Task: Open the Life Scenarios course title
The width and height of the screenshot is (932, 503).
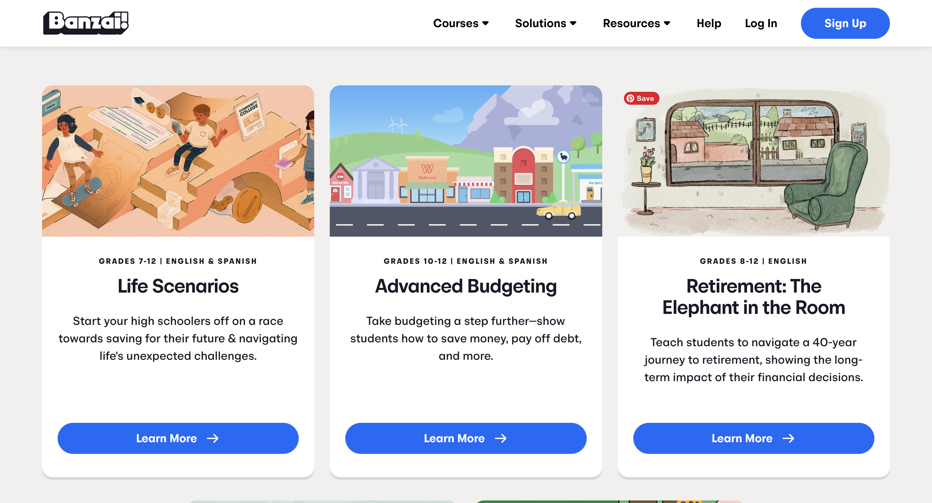Action: pos(178,286)
